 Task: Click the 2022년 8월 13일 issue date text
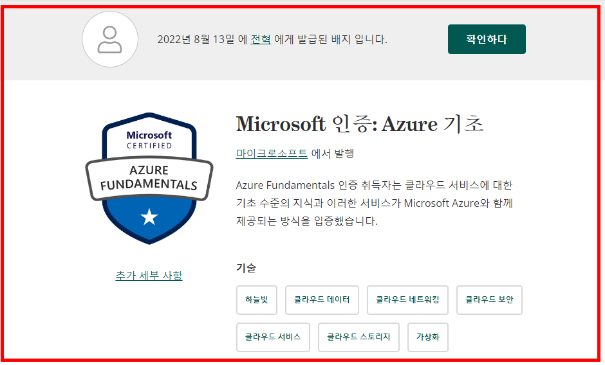tap(196, 39)
